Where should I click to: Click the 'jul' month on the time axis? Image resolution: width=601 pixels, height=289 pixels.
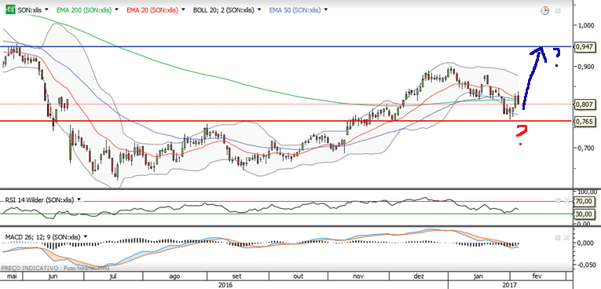113,276
